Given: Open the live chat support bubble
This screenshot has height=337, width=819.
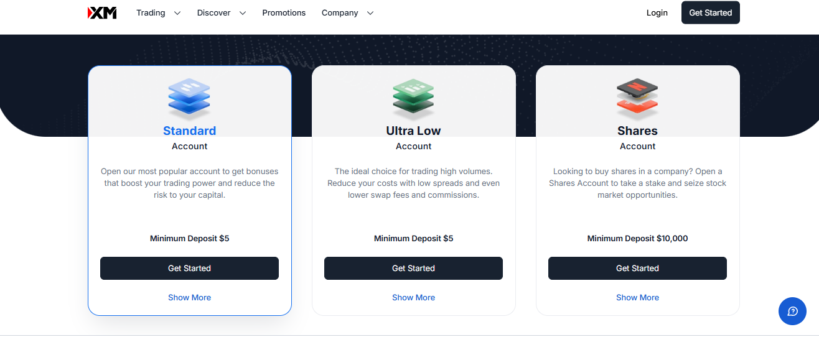Looking at the screenshot, I should coord(792,311).
